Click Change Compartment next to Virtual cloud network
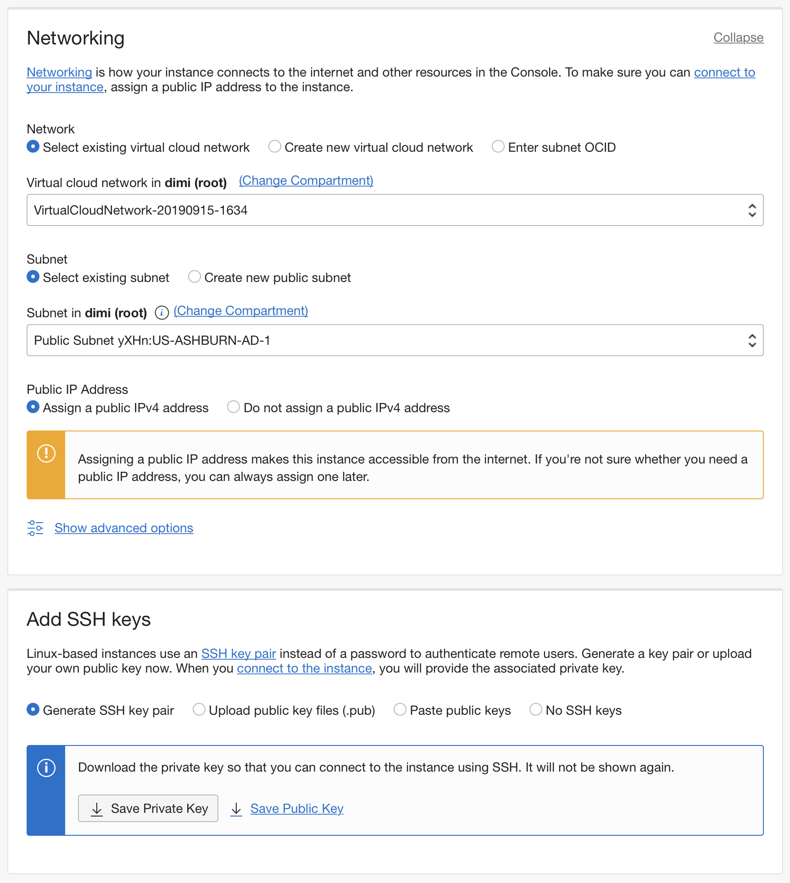The width and height of the screenshot is (790, 883). pos(306,181)
